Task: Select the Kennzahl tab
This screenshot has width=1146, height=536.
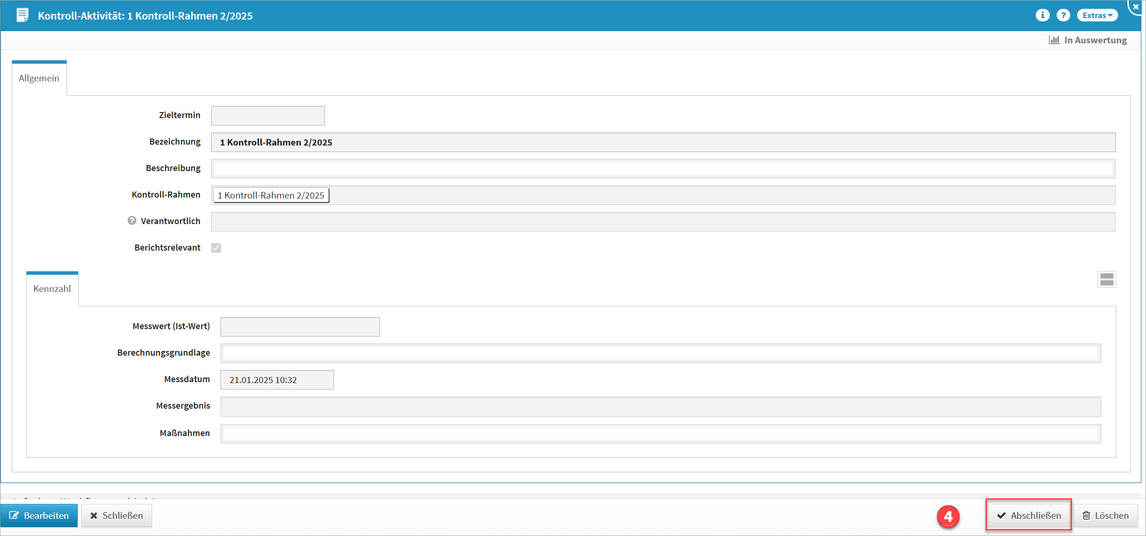Action: [x=52, y=289]
